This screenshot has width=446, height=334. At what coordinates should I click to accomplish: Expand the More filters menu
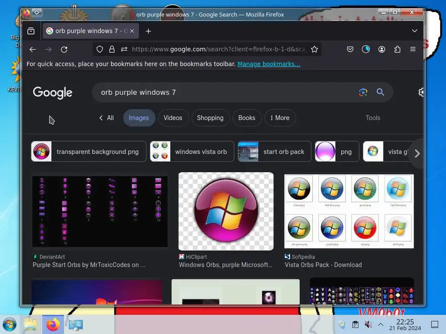point(280,118)
